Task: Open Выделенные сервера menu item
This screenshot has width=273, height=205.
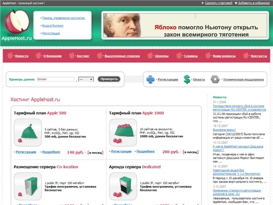Action: (x=122, y=56)
